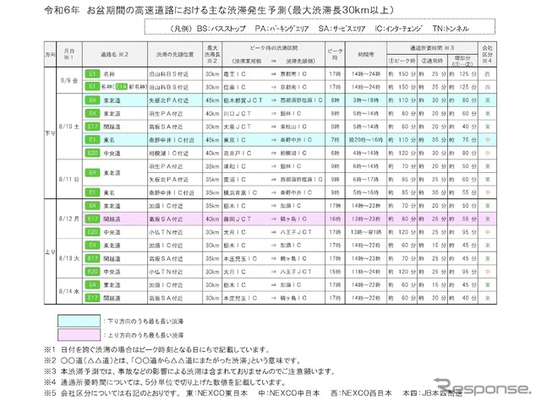Click the E4 badge for 8/13 東北道
This screenshot has height=405, width=541.
[x=92, y=246]
